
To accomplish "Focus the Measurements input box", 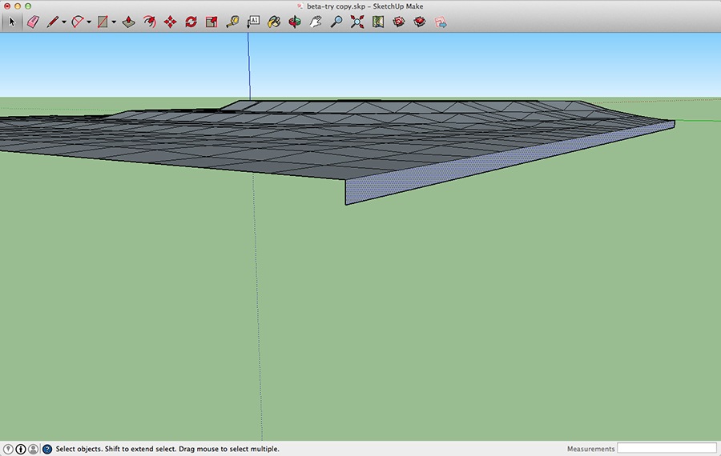I will (x=667, y=448).
